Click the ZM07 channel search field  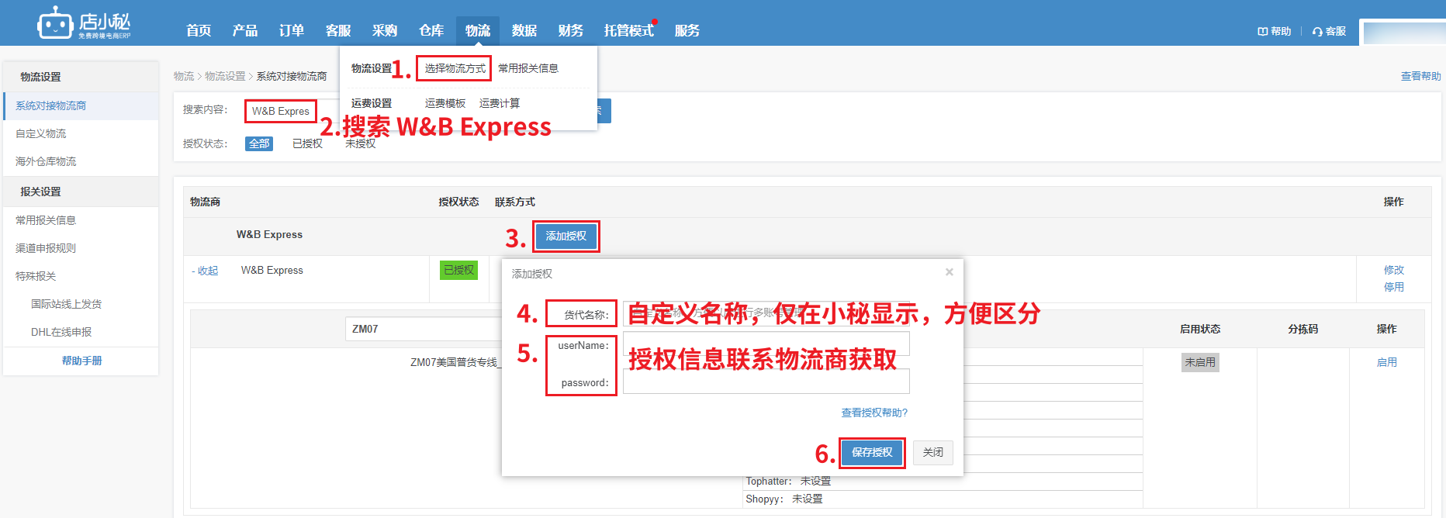pos(424,329)
